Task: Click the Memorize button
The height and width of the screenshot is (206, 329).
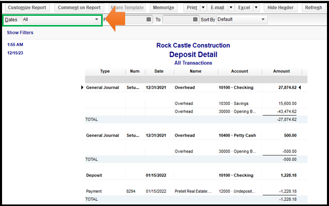Action: pyautogui.click(x=163, y=8)
